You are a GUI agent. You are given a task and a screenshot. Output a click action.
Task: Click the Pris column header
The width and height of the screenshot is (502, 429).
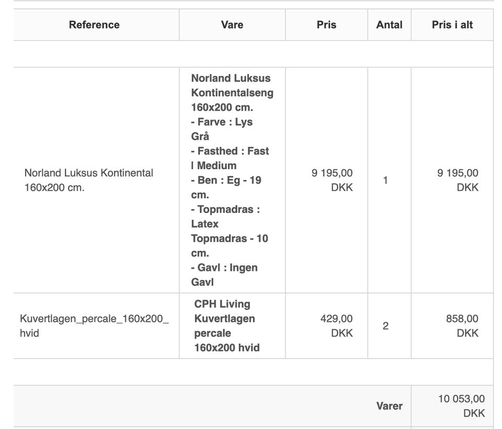tap(326, 25)
